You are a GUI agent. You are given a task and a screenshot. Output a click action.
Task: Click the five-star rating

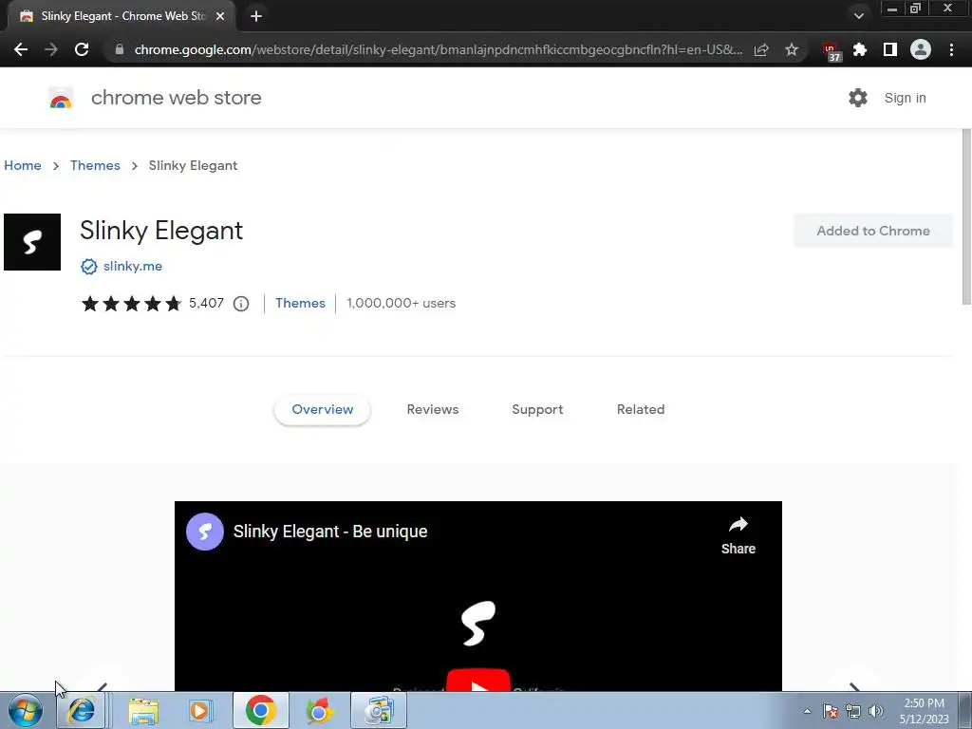click(131, 303)
